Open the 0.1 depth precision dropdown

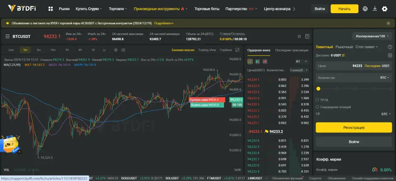tap(302, 61)
